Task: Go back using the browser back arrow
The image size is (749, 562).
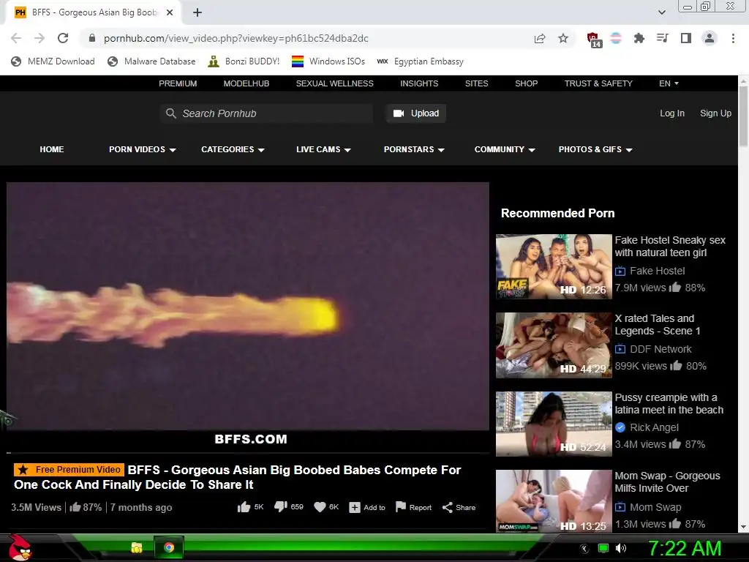Action: click(x=16, y=38)
